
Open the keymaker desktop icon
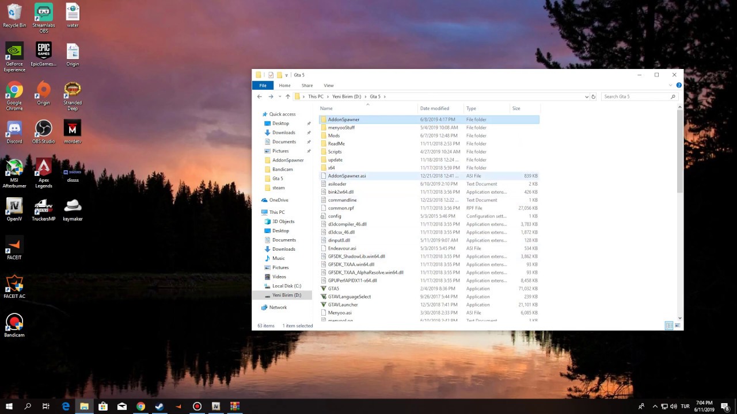click(x=73, y=209)
